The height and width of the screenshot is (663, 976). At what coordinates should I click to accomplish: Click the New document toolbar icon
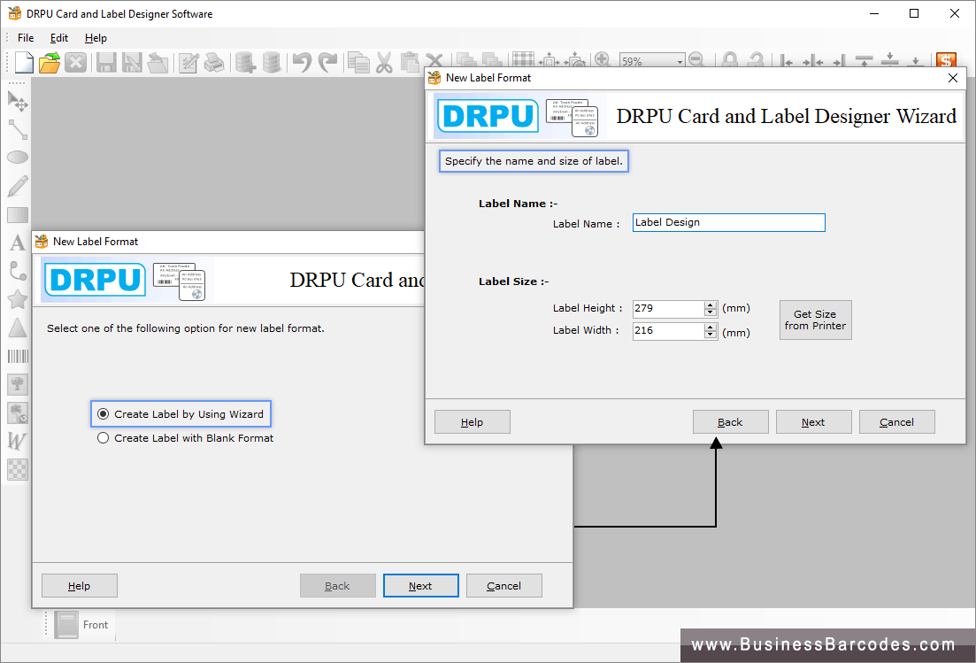point(24,62)
